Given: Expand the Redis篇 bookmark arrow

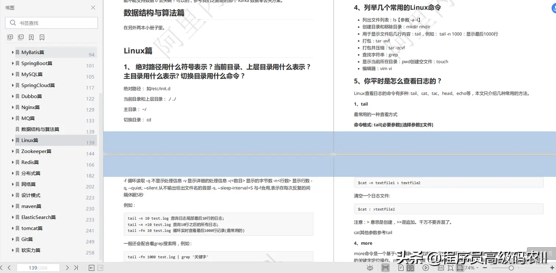Looking at the screenshot, I should pyautogui.click(x=13, y=163).
